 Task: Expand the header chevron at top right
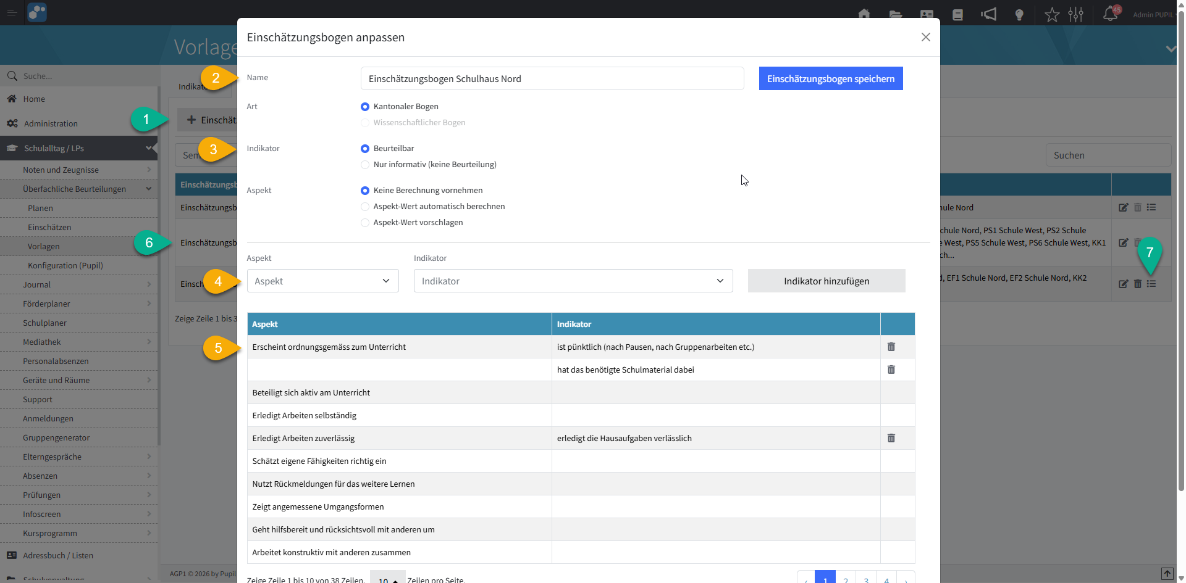click(x=1171, y=49)
